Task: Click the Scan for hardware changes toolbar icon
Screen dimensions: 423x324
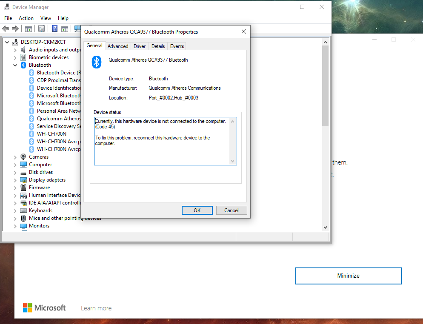Action: tap(77, 28)
